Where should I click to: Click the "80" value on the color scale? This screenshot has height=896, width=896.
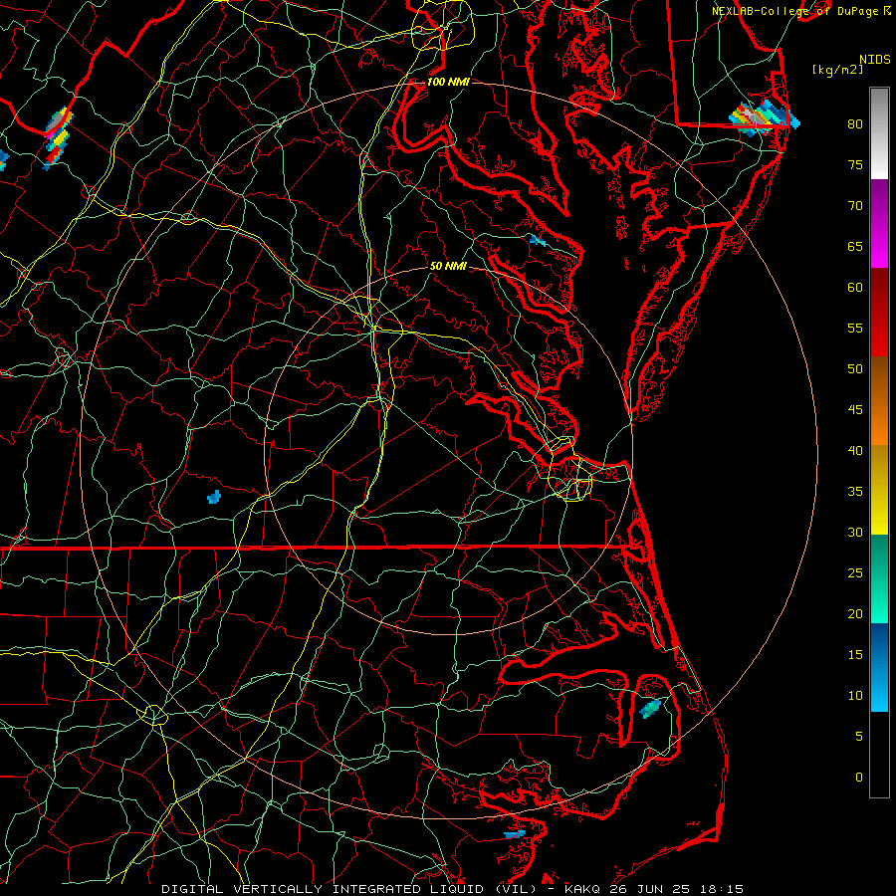pyautogui.click(x=855, y=124)
